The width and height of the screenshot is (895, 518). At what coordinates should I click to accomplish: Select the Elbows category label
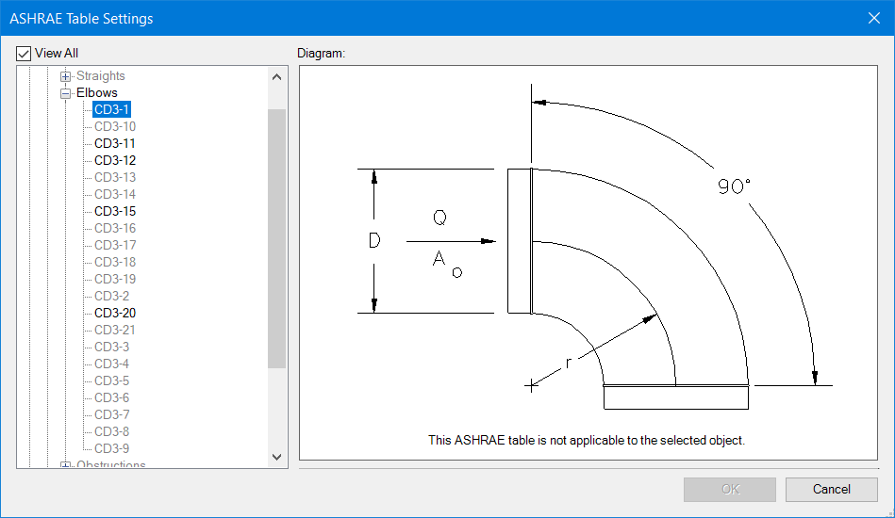click(97, 93)
